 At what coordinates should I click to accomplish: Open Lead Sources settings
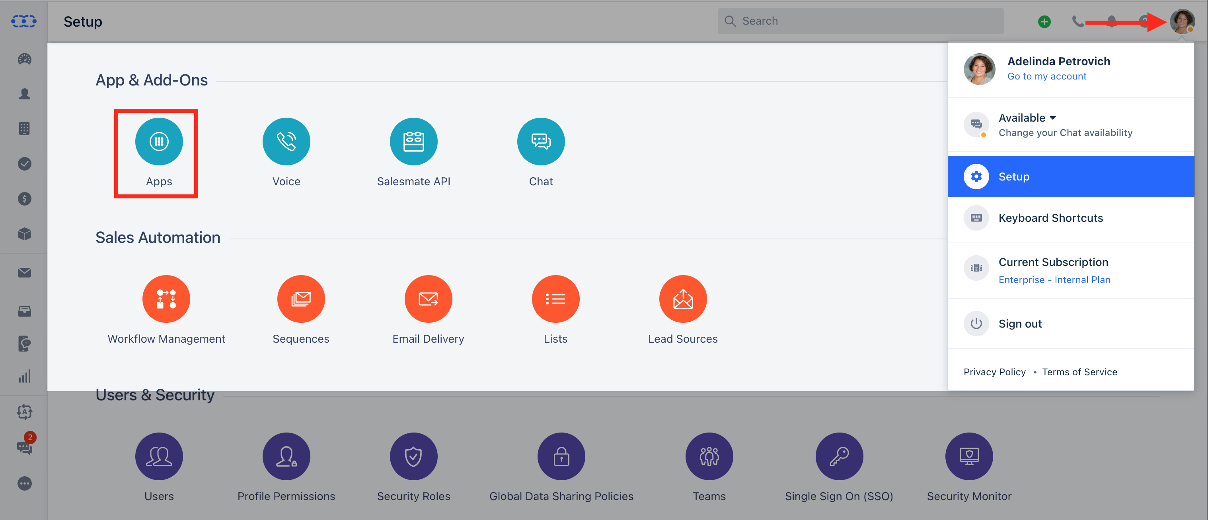(683, 299)
